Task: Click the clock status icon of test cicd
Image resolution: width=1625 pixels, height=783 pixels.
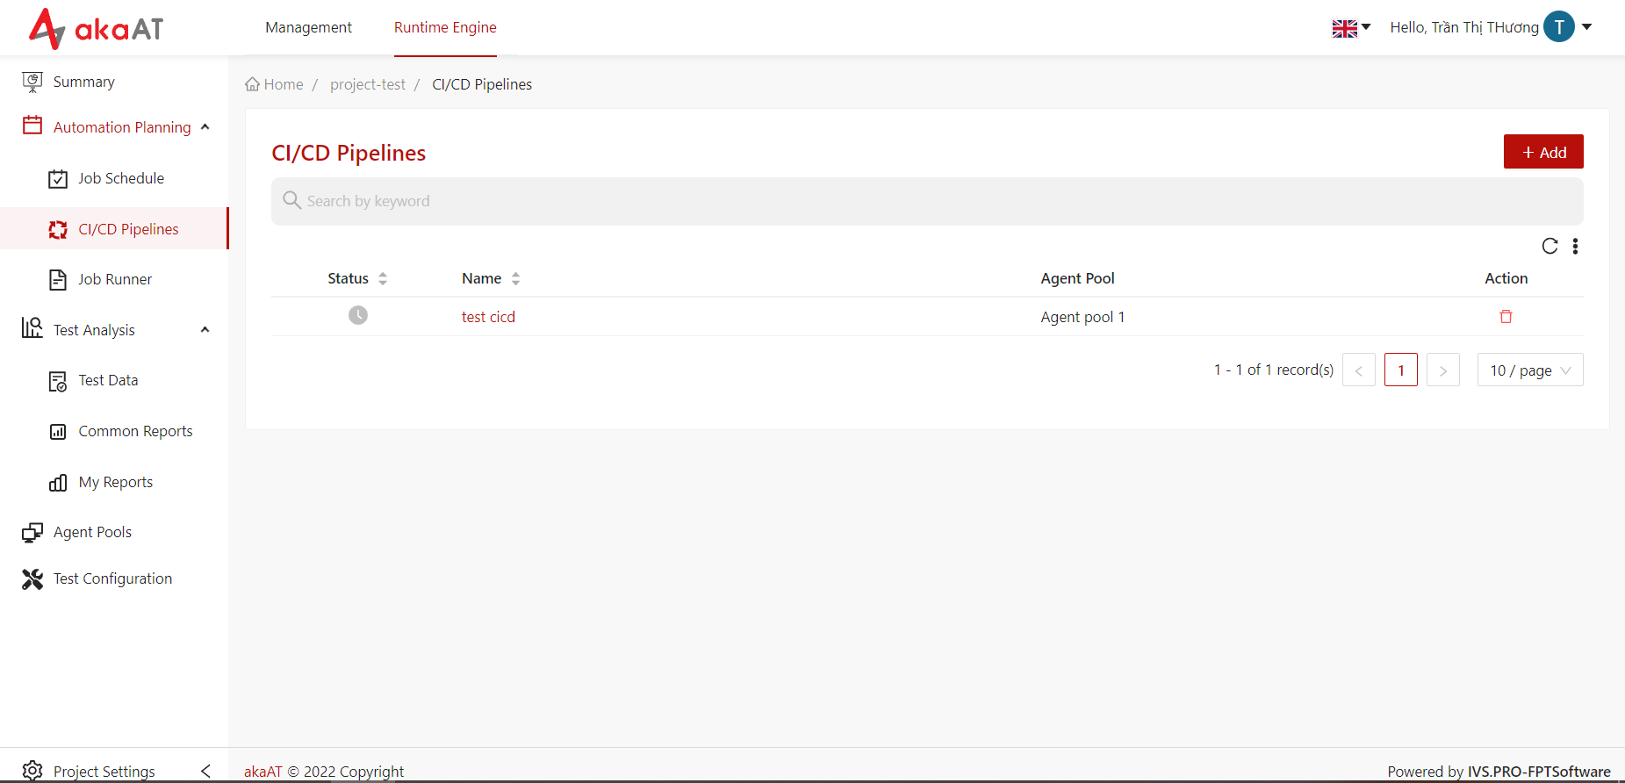Action: (x=358, y=315)
